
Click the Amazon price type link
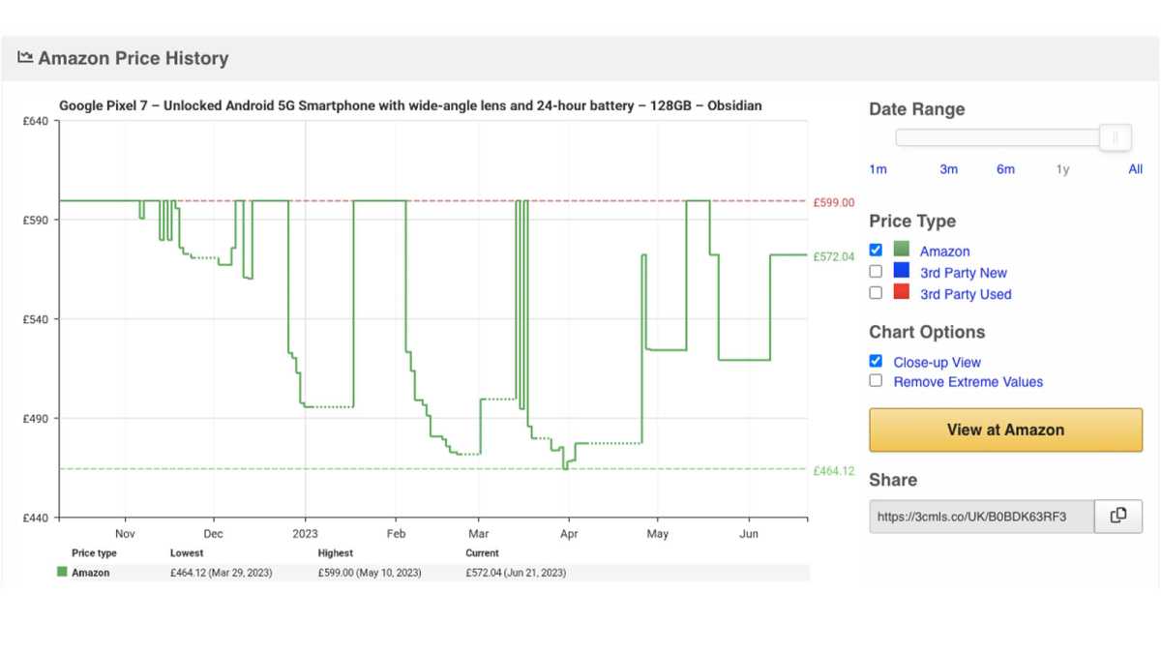(x=944, y=252)
